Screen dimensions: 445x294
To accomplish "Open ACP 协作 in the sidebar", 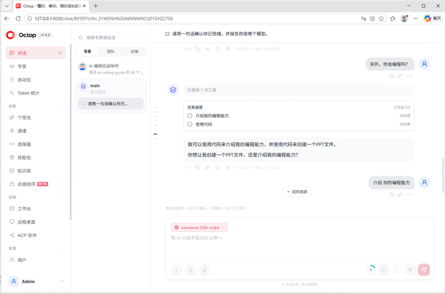I will (x=36, y=235).
